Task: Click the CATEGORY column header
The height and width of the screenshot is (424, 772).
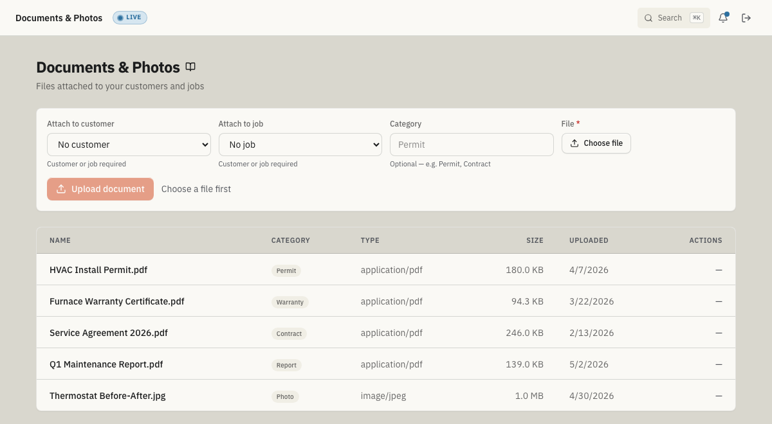Action: point(291,240)
